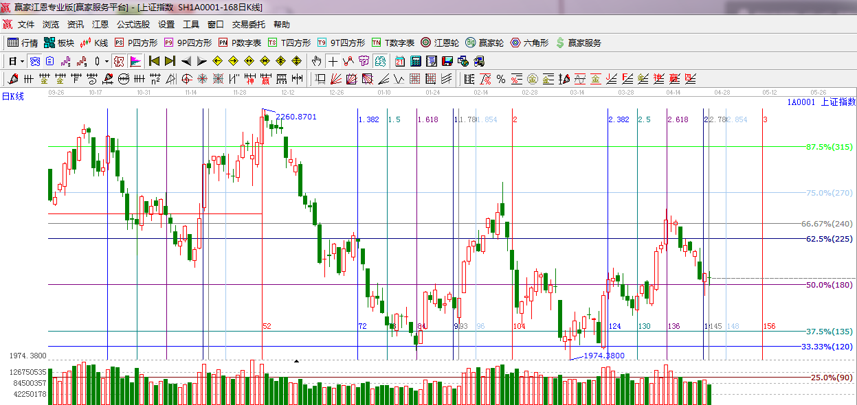Expand the 日 period dropdown arrow
This screenshot has width=857, height=405.
pos(22,61)
